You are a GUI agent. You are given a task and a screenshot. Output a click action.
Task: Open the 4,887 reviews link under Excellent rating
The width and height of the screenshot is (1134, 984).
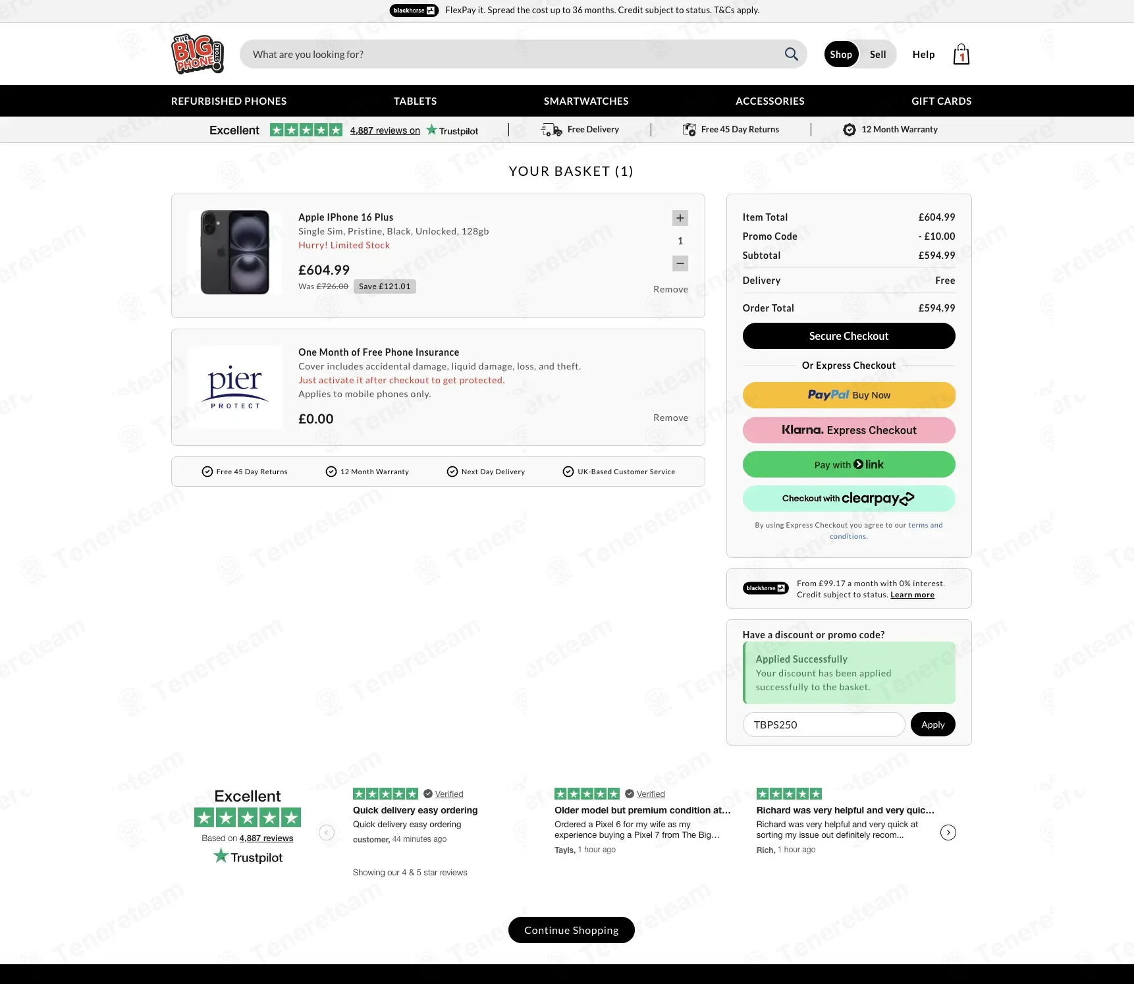(266, 838)
